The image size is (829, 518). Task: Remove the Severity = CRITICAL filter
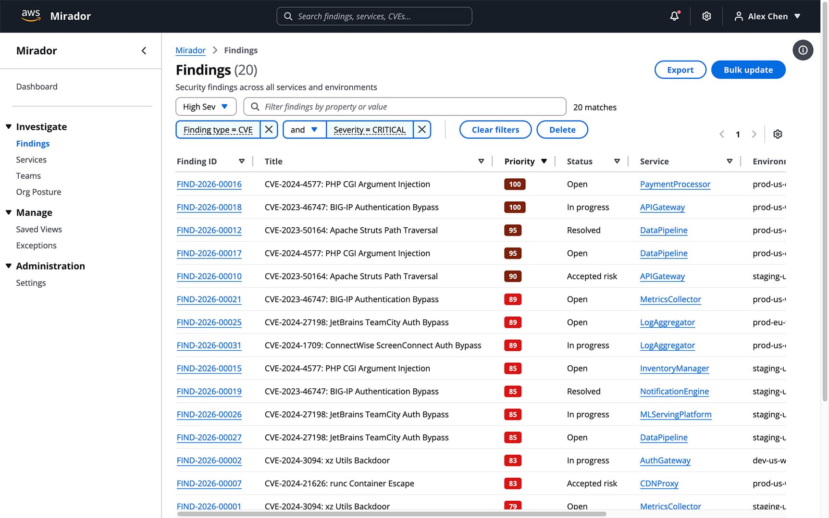click(421, 130)
